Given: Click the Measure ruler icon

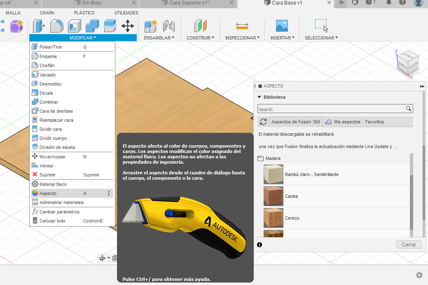Looking at the screenshot, I should (x=242, y=26).
